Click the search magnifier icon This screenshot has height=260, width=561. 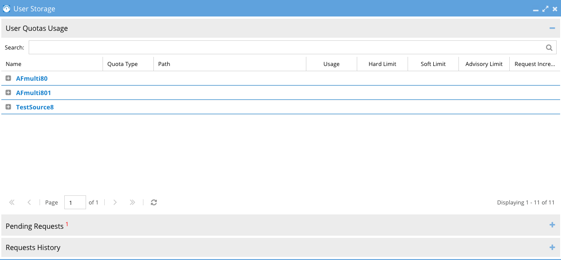tap(549, 48)
